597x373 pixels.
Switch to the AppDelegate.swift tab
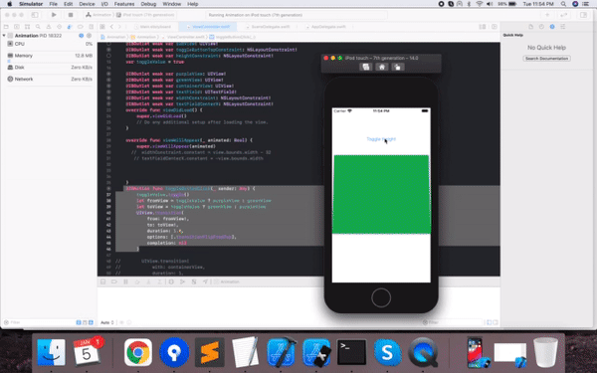coord(326,27)
